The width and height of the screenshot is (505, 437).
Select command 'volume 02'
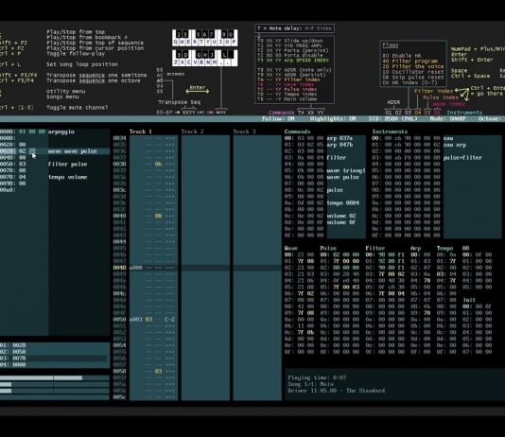click(x=341, y=216)
